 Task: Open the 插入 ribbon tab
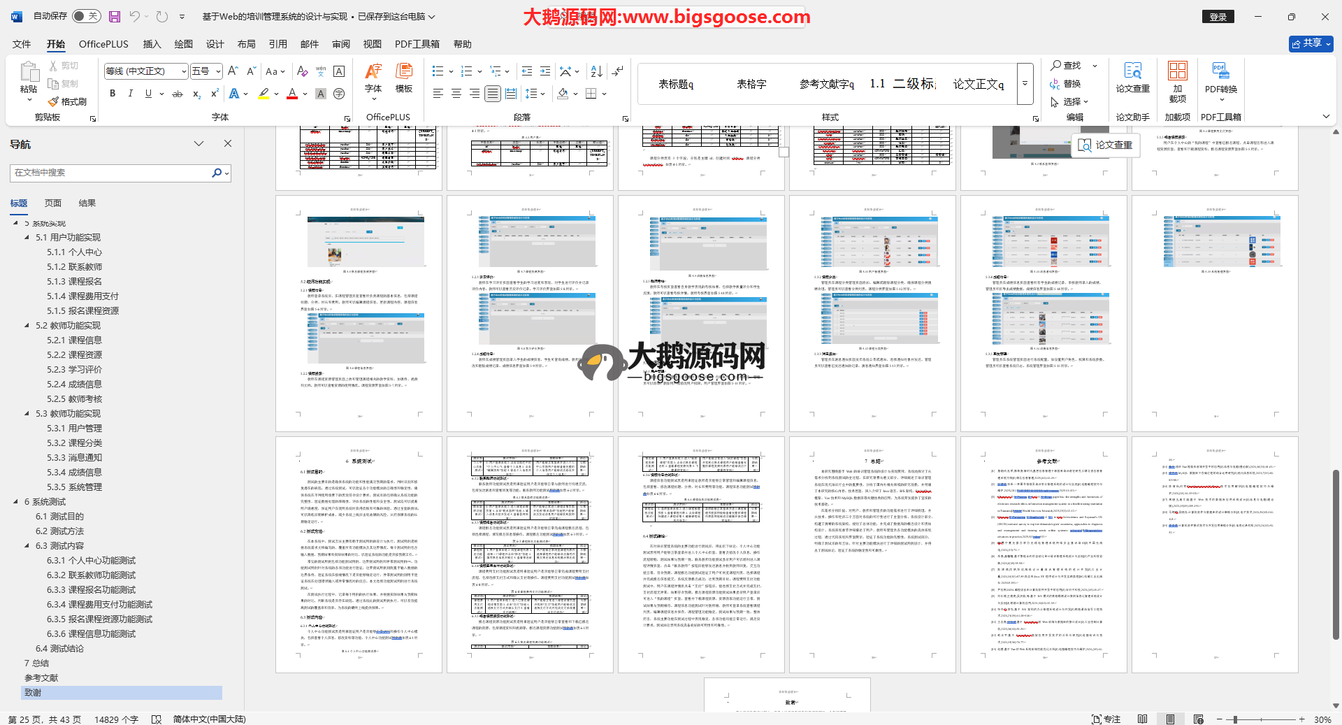coord(152,44)
